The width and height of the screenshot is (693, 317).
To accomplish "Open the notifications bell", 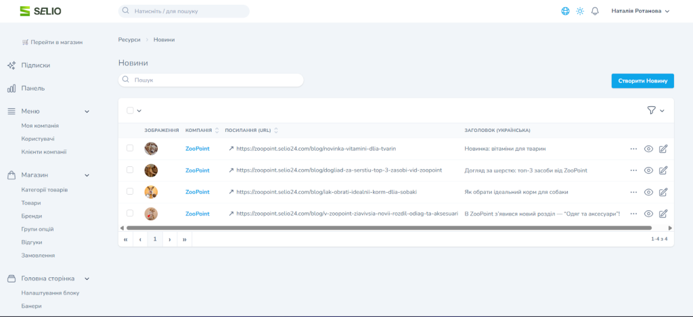I will pos(595,11).
